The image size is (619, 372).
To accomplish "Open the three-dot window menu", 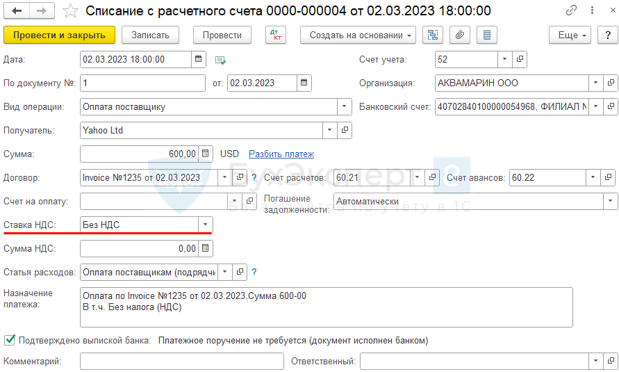I will tap(592, 10).
